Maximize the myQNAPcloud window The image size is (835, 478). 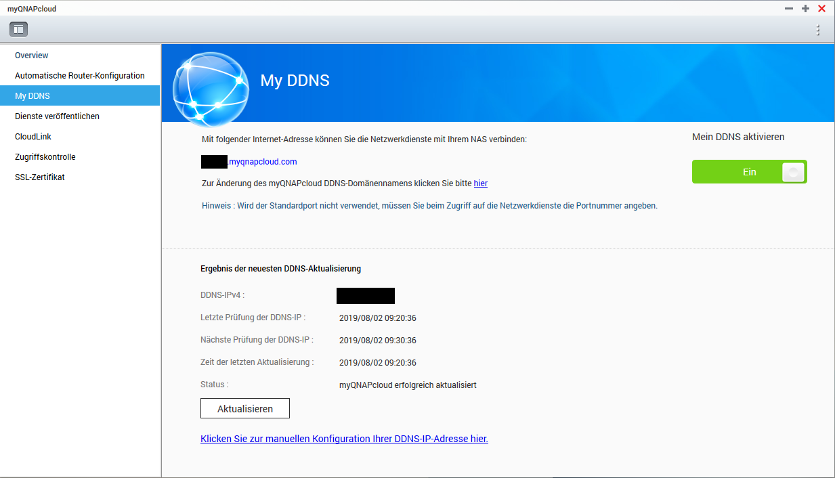[805, 9]
